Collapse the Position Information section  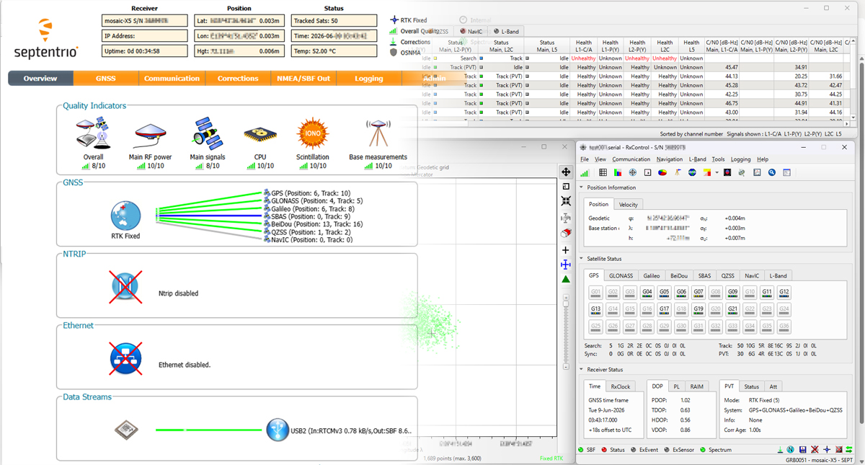click(x=582, y=188)
